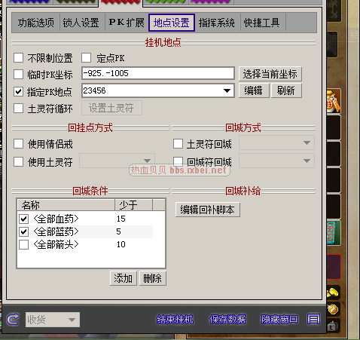360x340 pixels.
Task: Click the curved return arrow icon
Action: [x=13, y=320]
